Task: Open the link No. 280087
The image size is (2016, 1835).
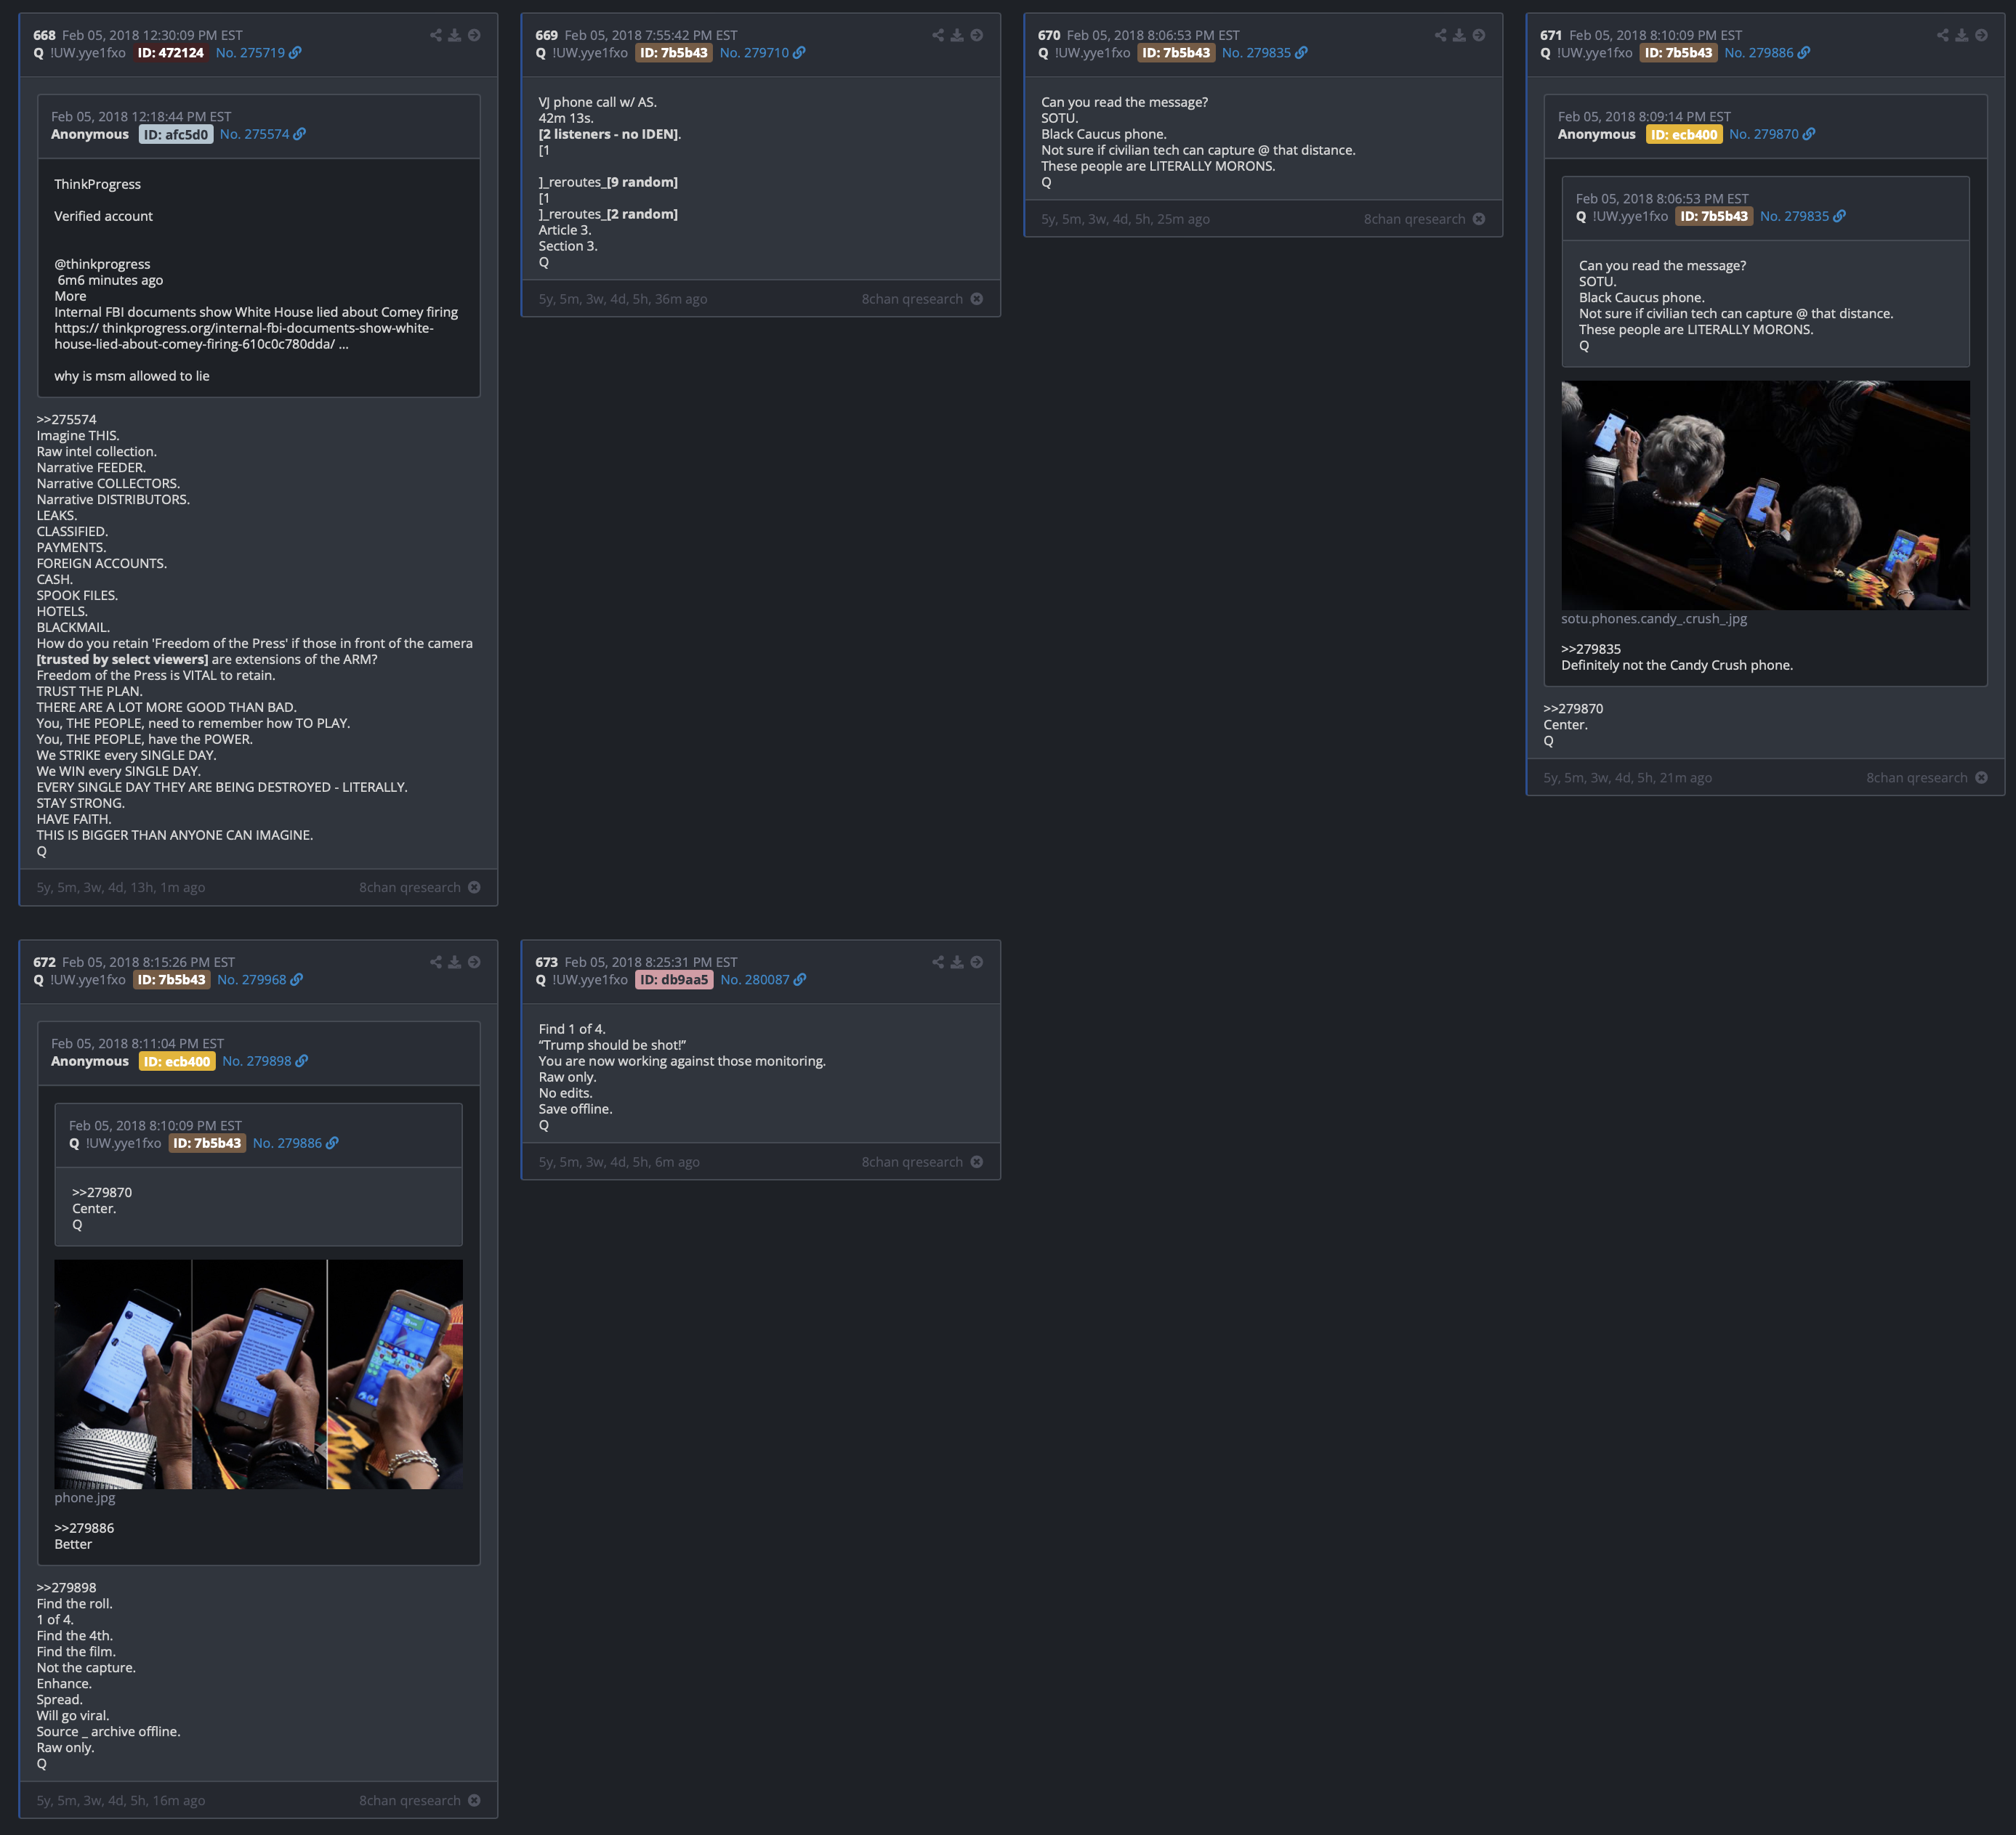Action: [x=763, y=979]
